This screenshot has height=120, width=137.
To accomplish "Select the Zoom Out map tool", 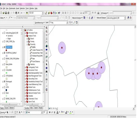I will pyautogui.click(x=47, y=32).
